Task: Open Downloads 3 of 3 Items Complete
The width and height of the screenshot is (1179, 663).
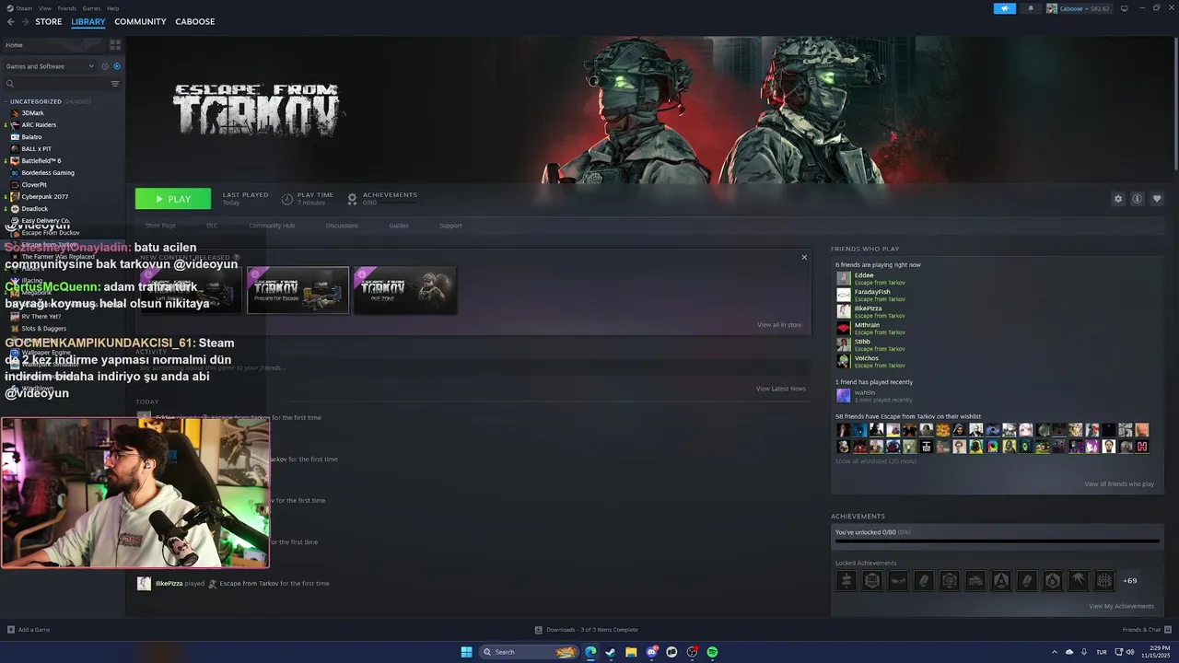Action: pos(587,630)
